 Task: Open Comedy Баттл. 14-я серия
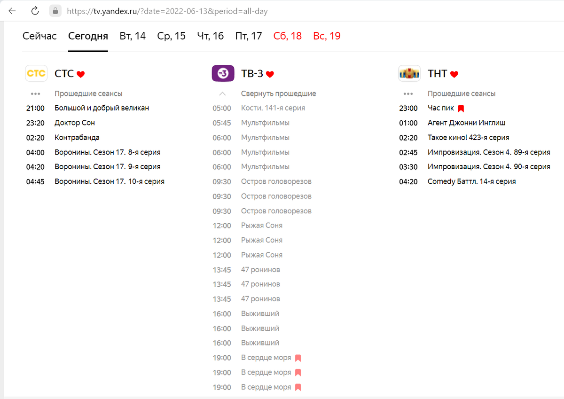[x=471, y=181]
